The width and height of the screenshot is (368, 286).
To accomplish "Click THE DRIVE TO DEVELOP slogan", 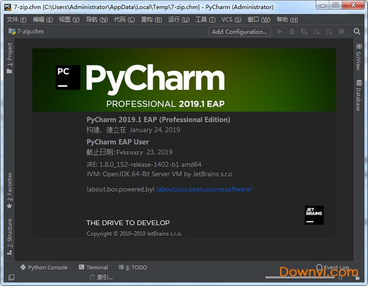I will [128, 223].
